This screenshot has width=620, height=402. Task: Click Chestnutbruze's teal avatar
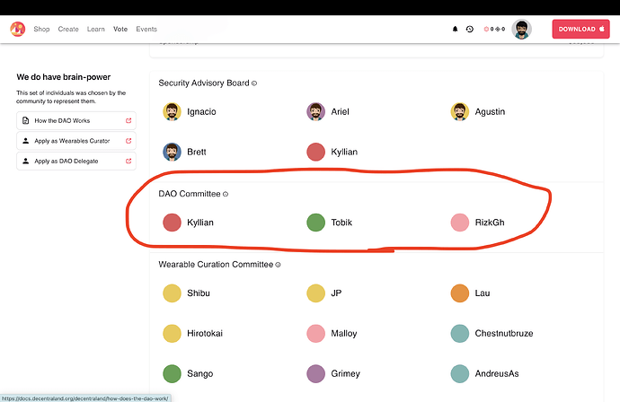[x=460, y=333]
